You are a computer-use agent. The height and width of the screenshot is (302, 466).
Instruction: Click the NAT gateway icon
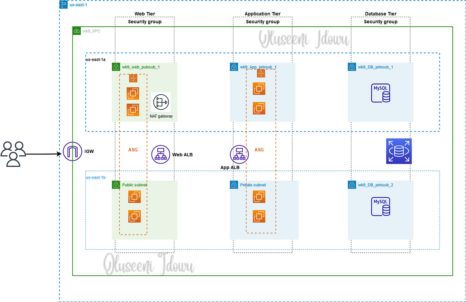161,102
